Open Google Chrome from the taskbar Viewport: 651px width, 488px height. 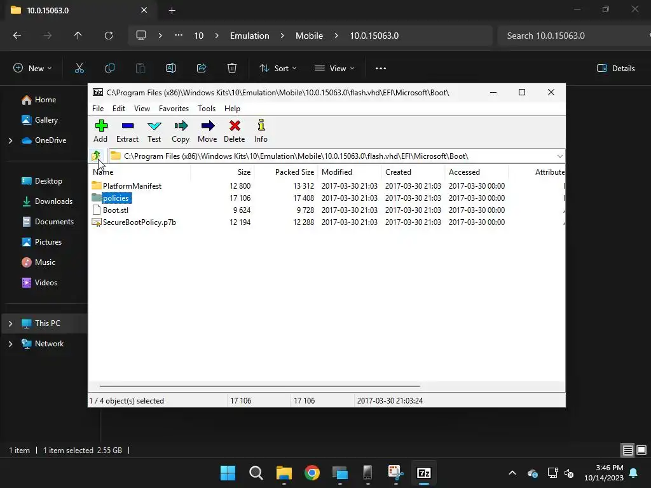[x=312, y=473]
